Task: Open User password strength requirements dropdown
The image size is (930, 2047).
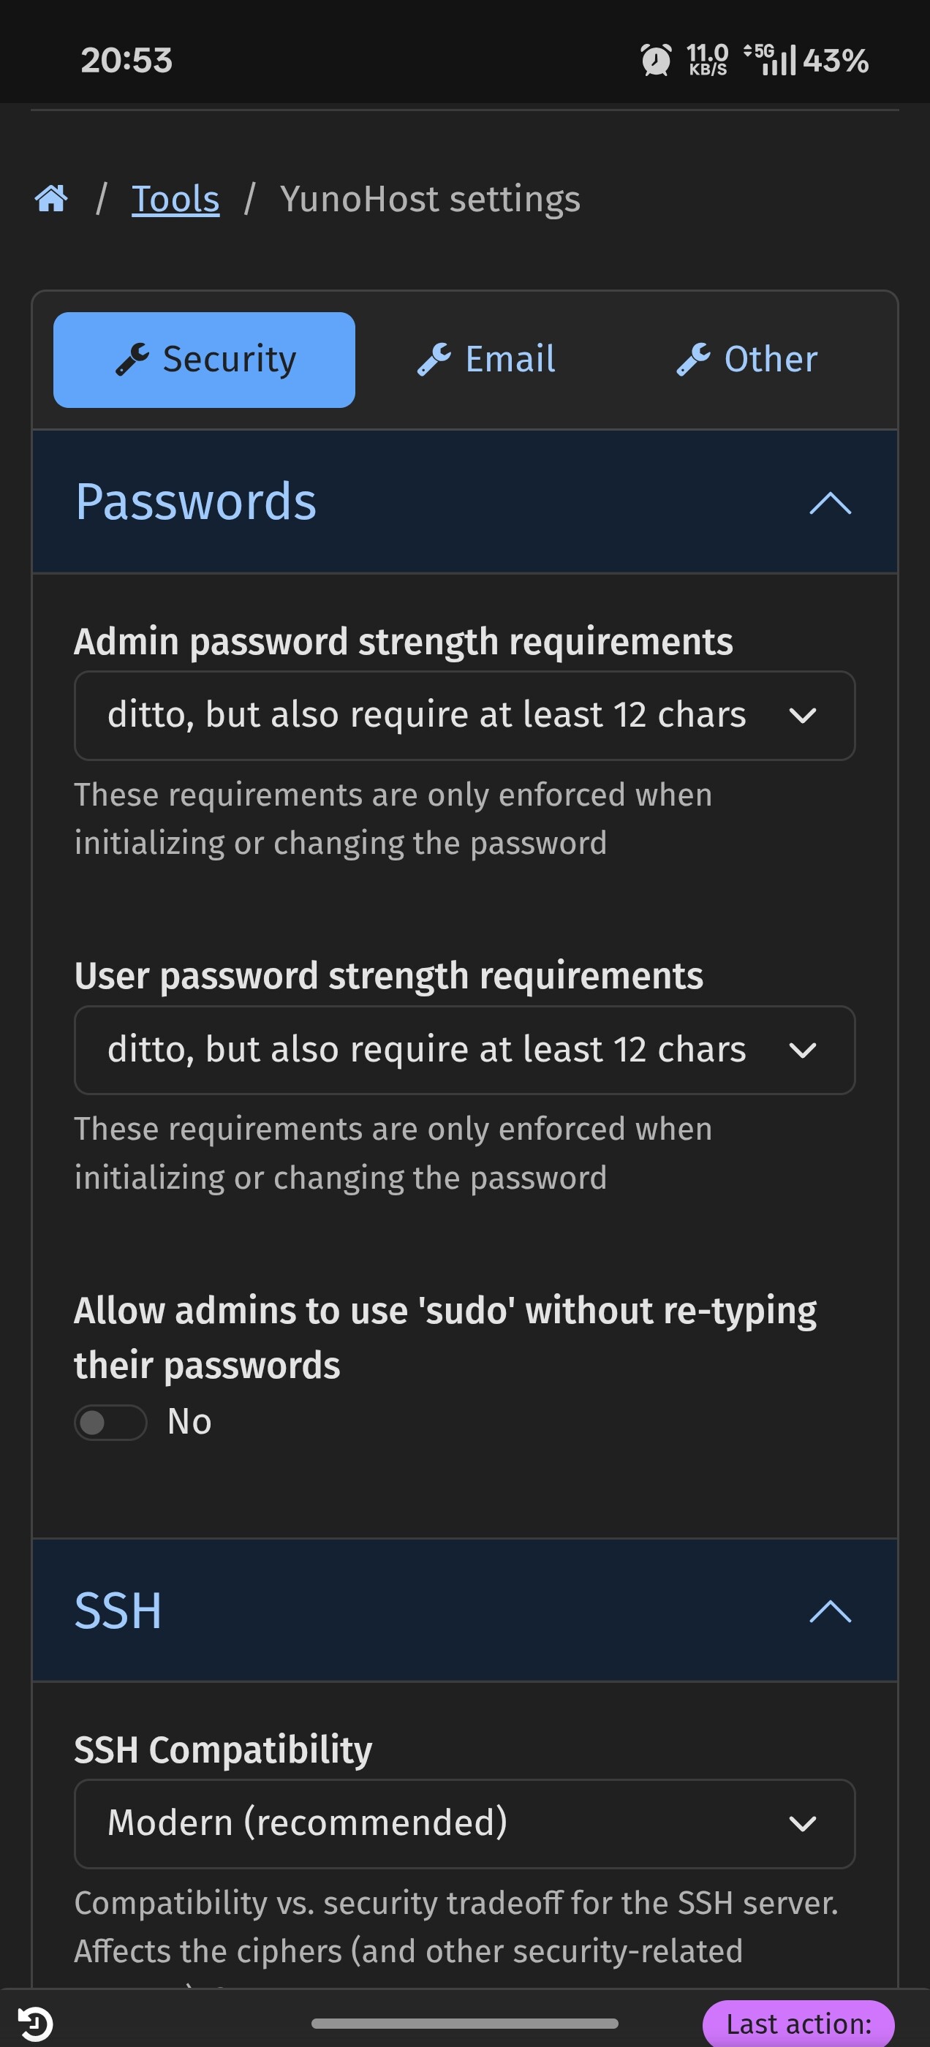Action: pos(464,1050)
